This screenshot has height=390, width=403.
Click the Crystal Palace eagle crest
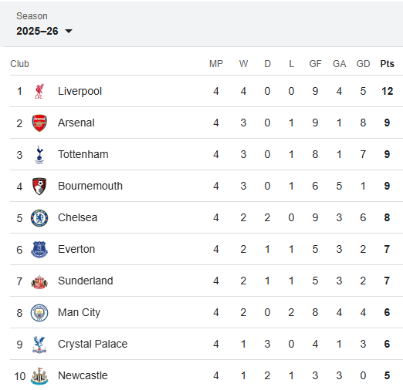(39, 345)
